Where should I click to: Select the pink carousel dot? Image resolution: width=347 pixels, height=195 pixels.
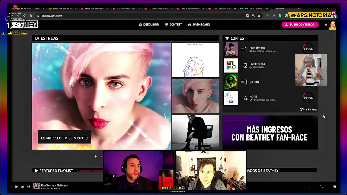[101, 157]
